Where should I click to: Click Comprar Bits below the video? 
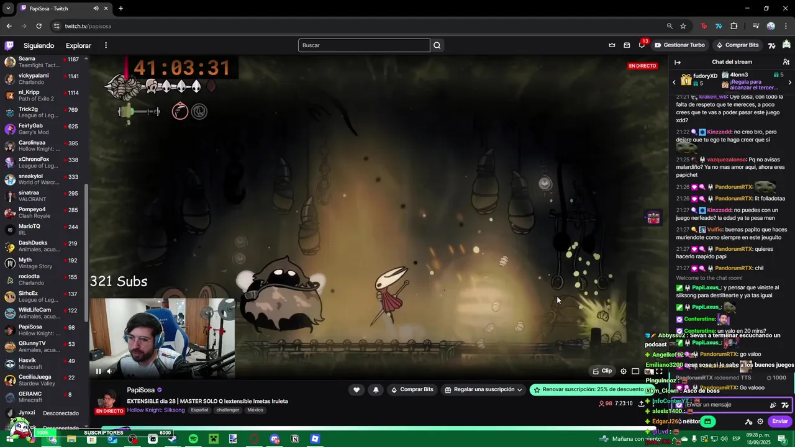pos(412,390)
